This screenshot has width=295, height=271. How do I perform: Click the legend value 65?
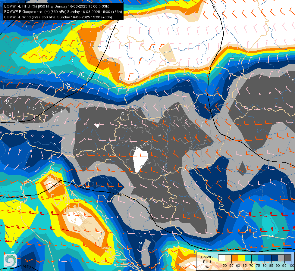tap(245, 266)
